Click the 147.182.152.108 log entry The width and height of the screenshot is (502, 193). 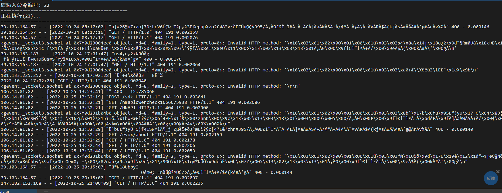102,183
